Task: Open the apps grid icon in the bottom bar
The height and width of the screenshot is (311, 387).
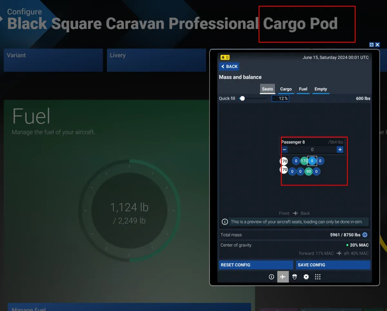Action: [318, 277]
